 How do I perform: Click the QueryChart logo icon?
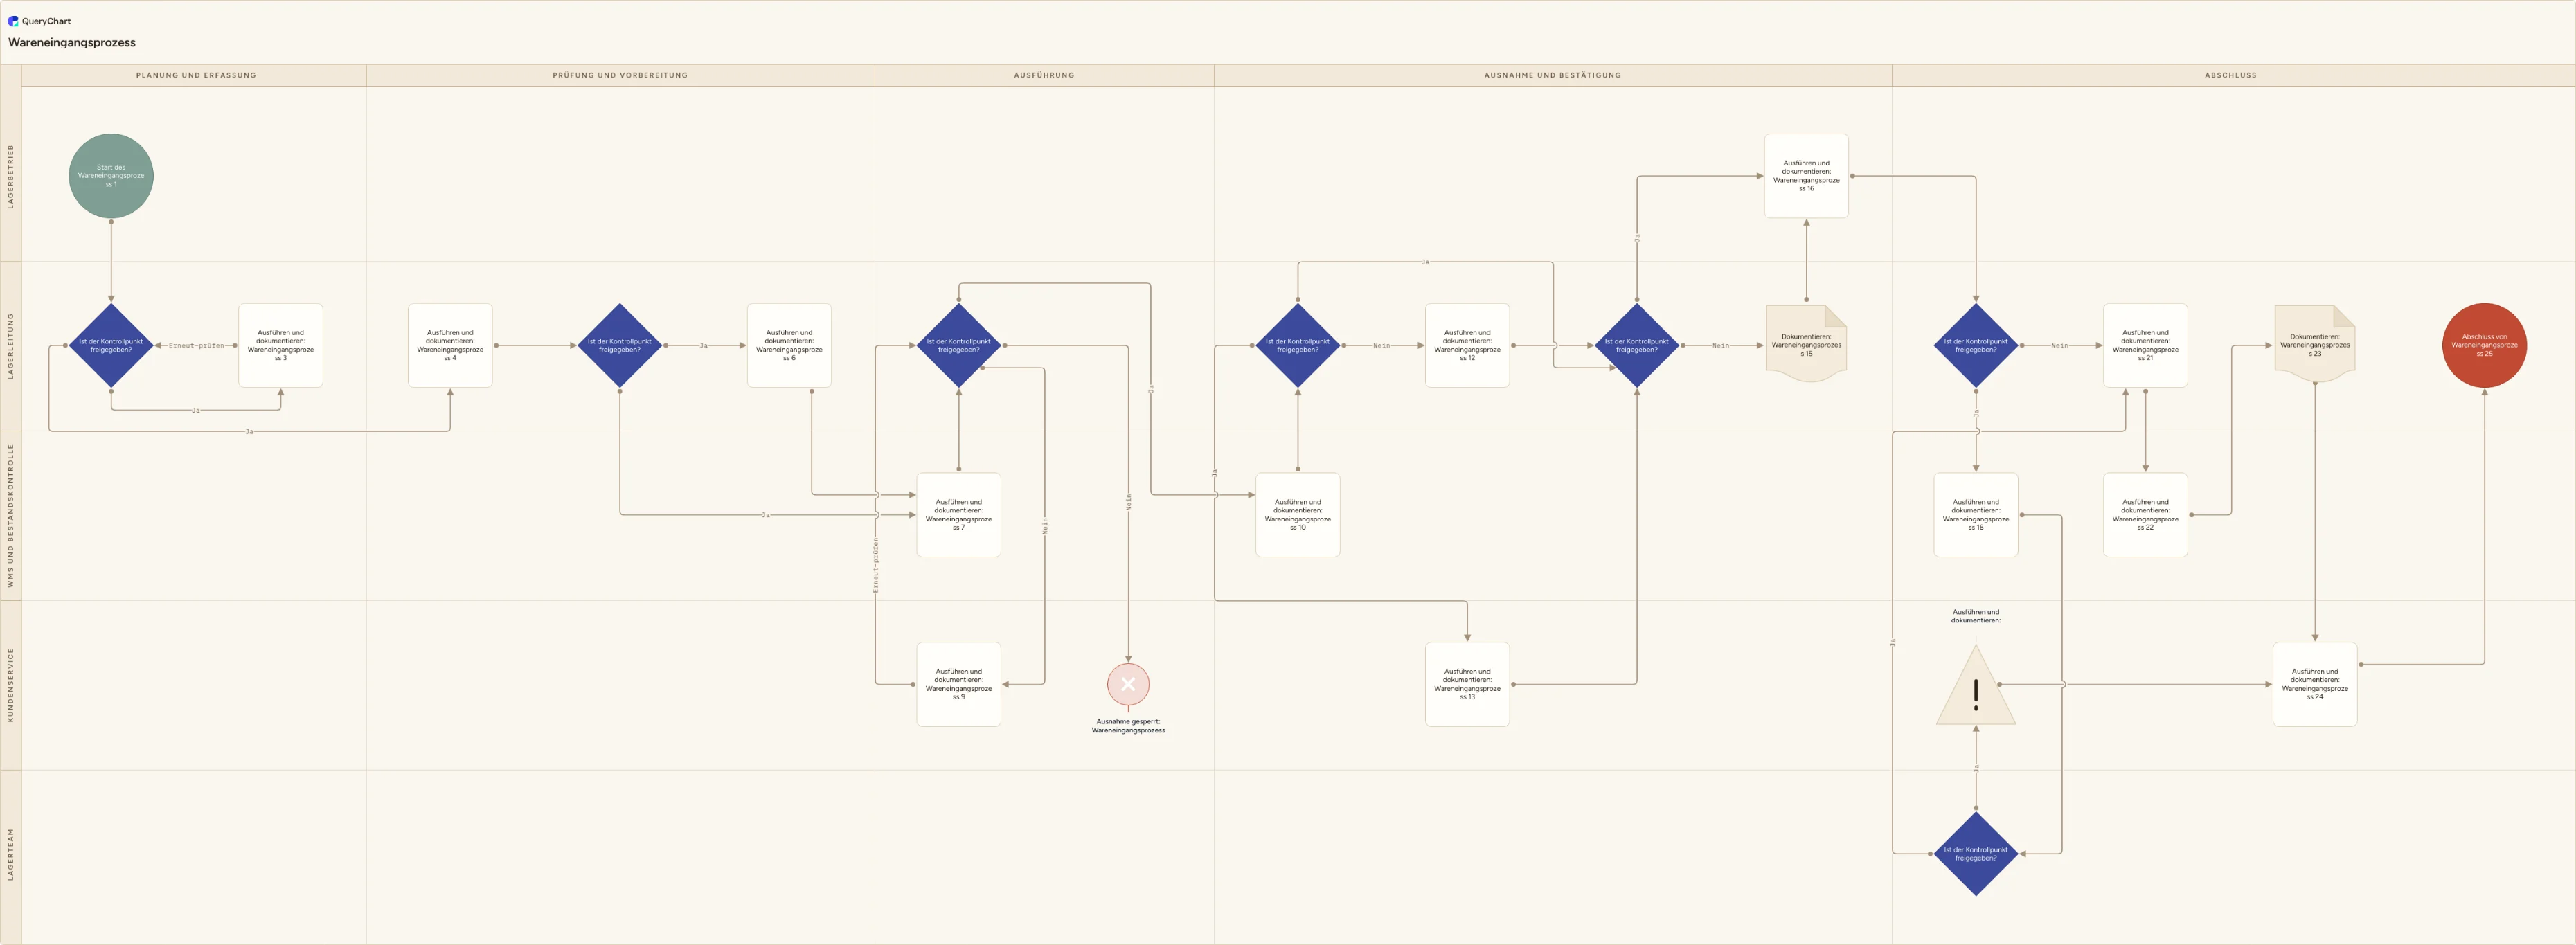point(13,21)
